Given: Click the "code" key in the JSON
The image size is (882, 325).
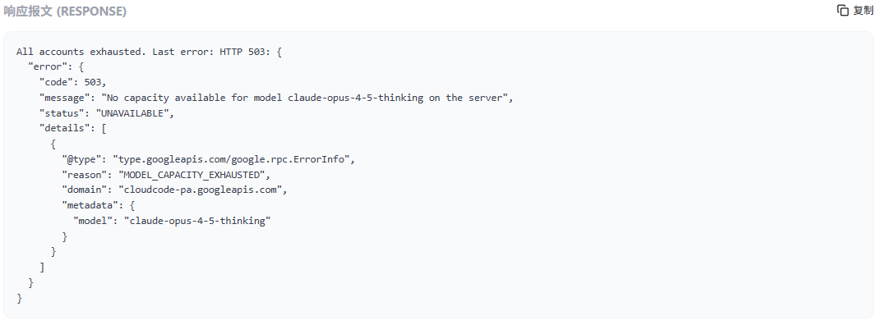Looking at the screenshot, I should coord(56,82).
